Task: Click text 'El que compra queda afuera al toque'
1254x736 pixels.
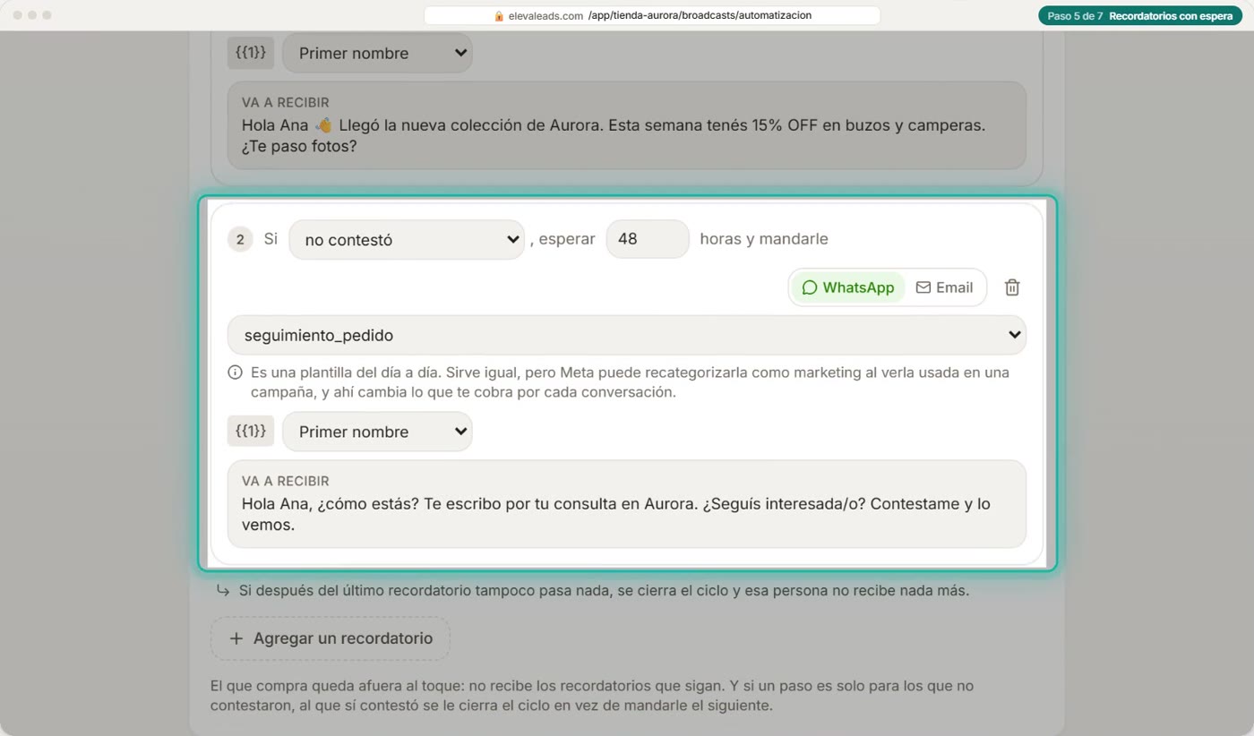Action: [339, 686]
